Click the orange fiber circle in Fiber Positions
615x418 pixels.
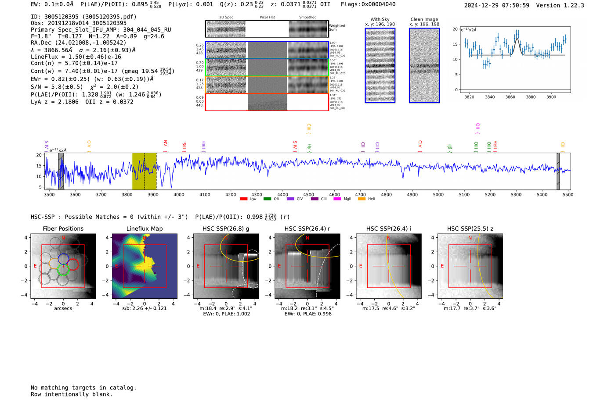[54, 263]
